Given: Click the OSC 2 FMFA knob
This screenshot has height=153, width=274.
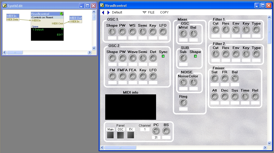Looking at the screenshot, I should click(122, 76).
